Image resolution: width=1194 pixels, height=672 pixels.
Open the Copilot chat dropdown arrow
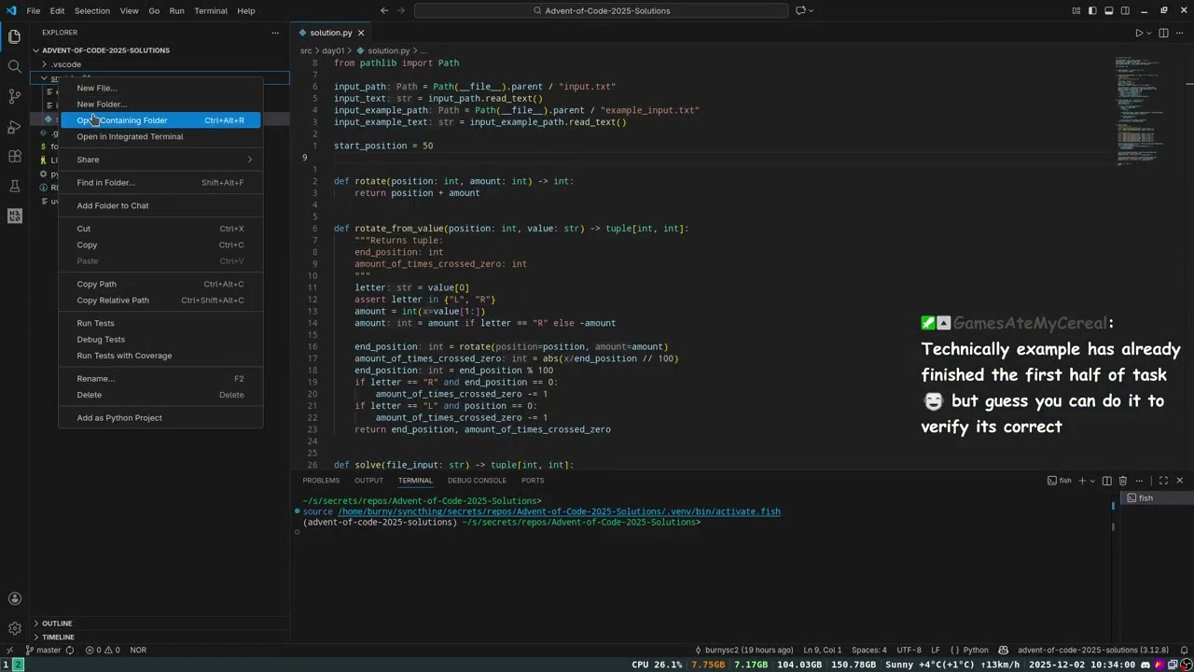811,10
